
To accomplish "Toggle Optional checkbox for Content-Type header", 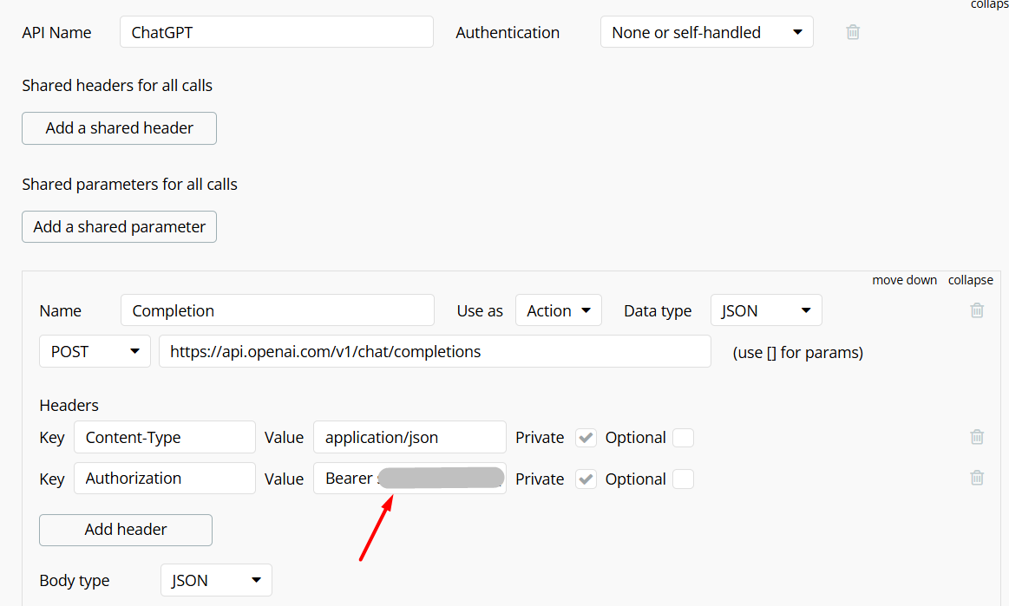I will pos(684,438).
